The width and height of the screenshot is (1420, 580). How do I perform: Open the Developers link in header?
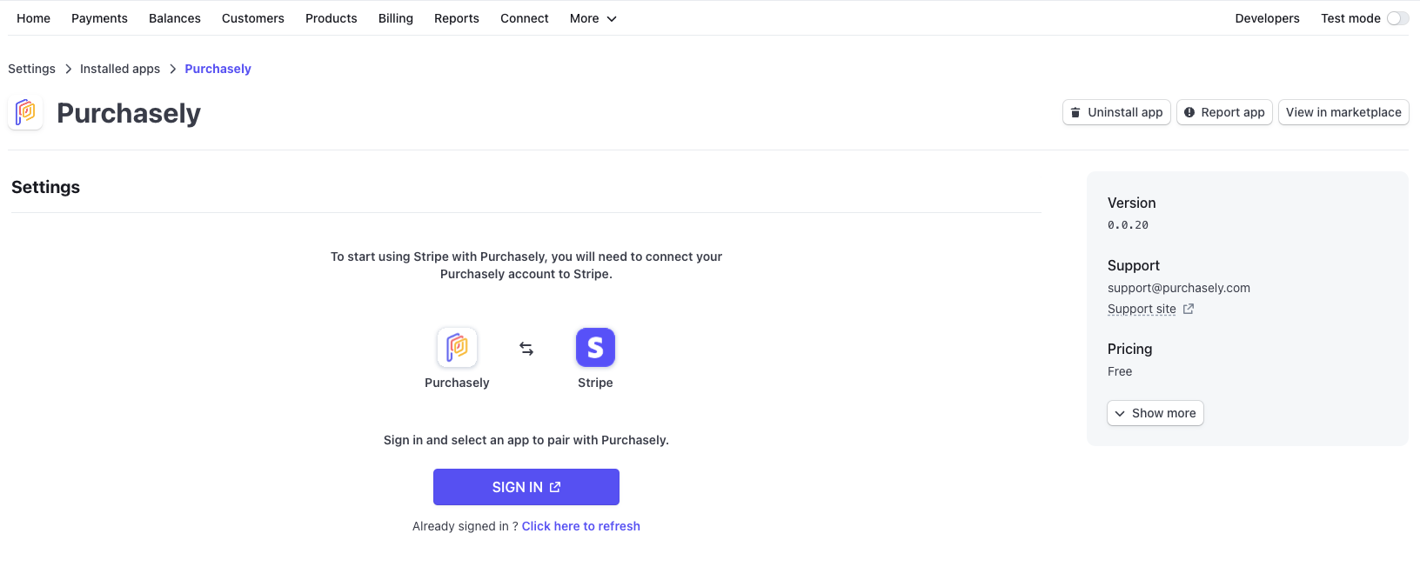pos(1267,18)
